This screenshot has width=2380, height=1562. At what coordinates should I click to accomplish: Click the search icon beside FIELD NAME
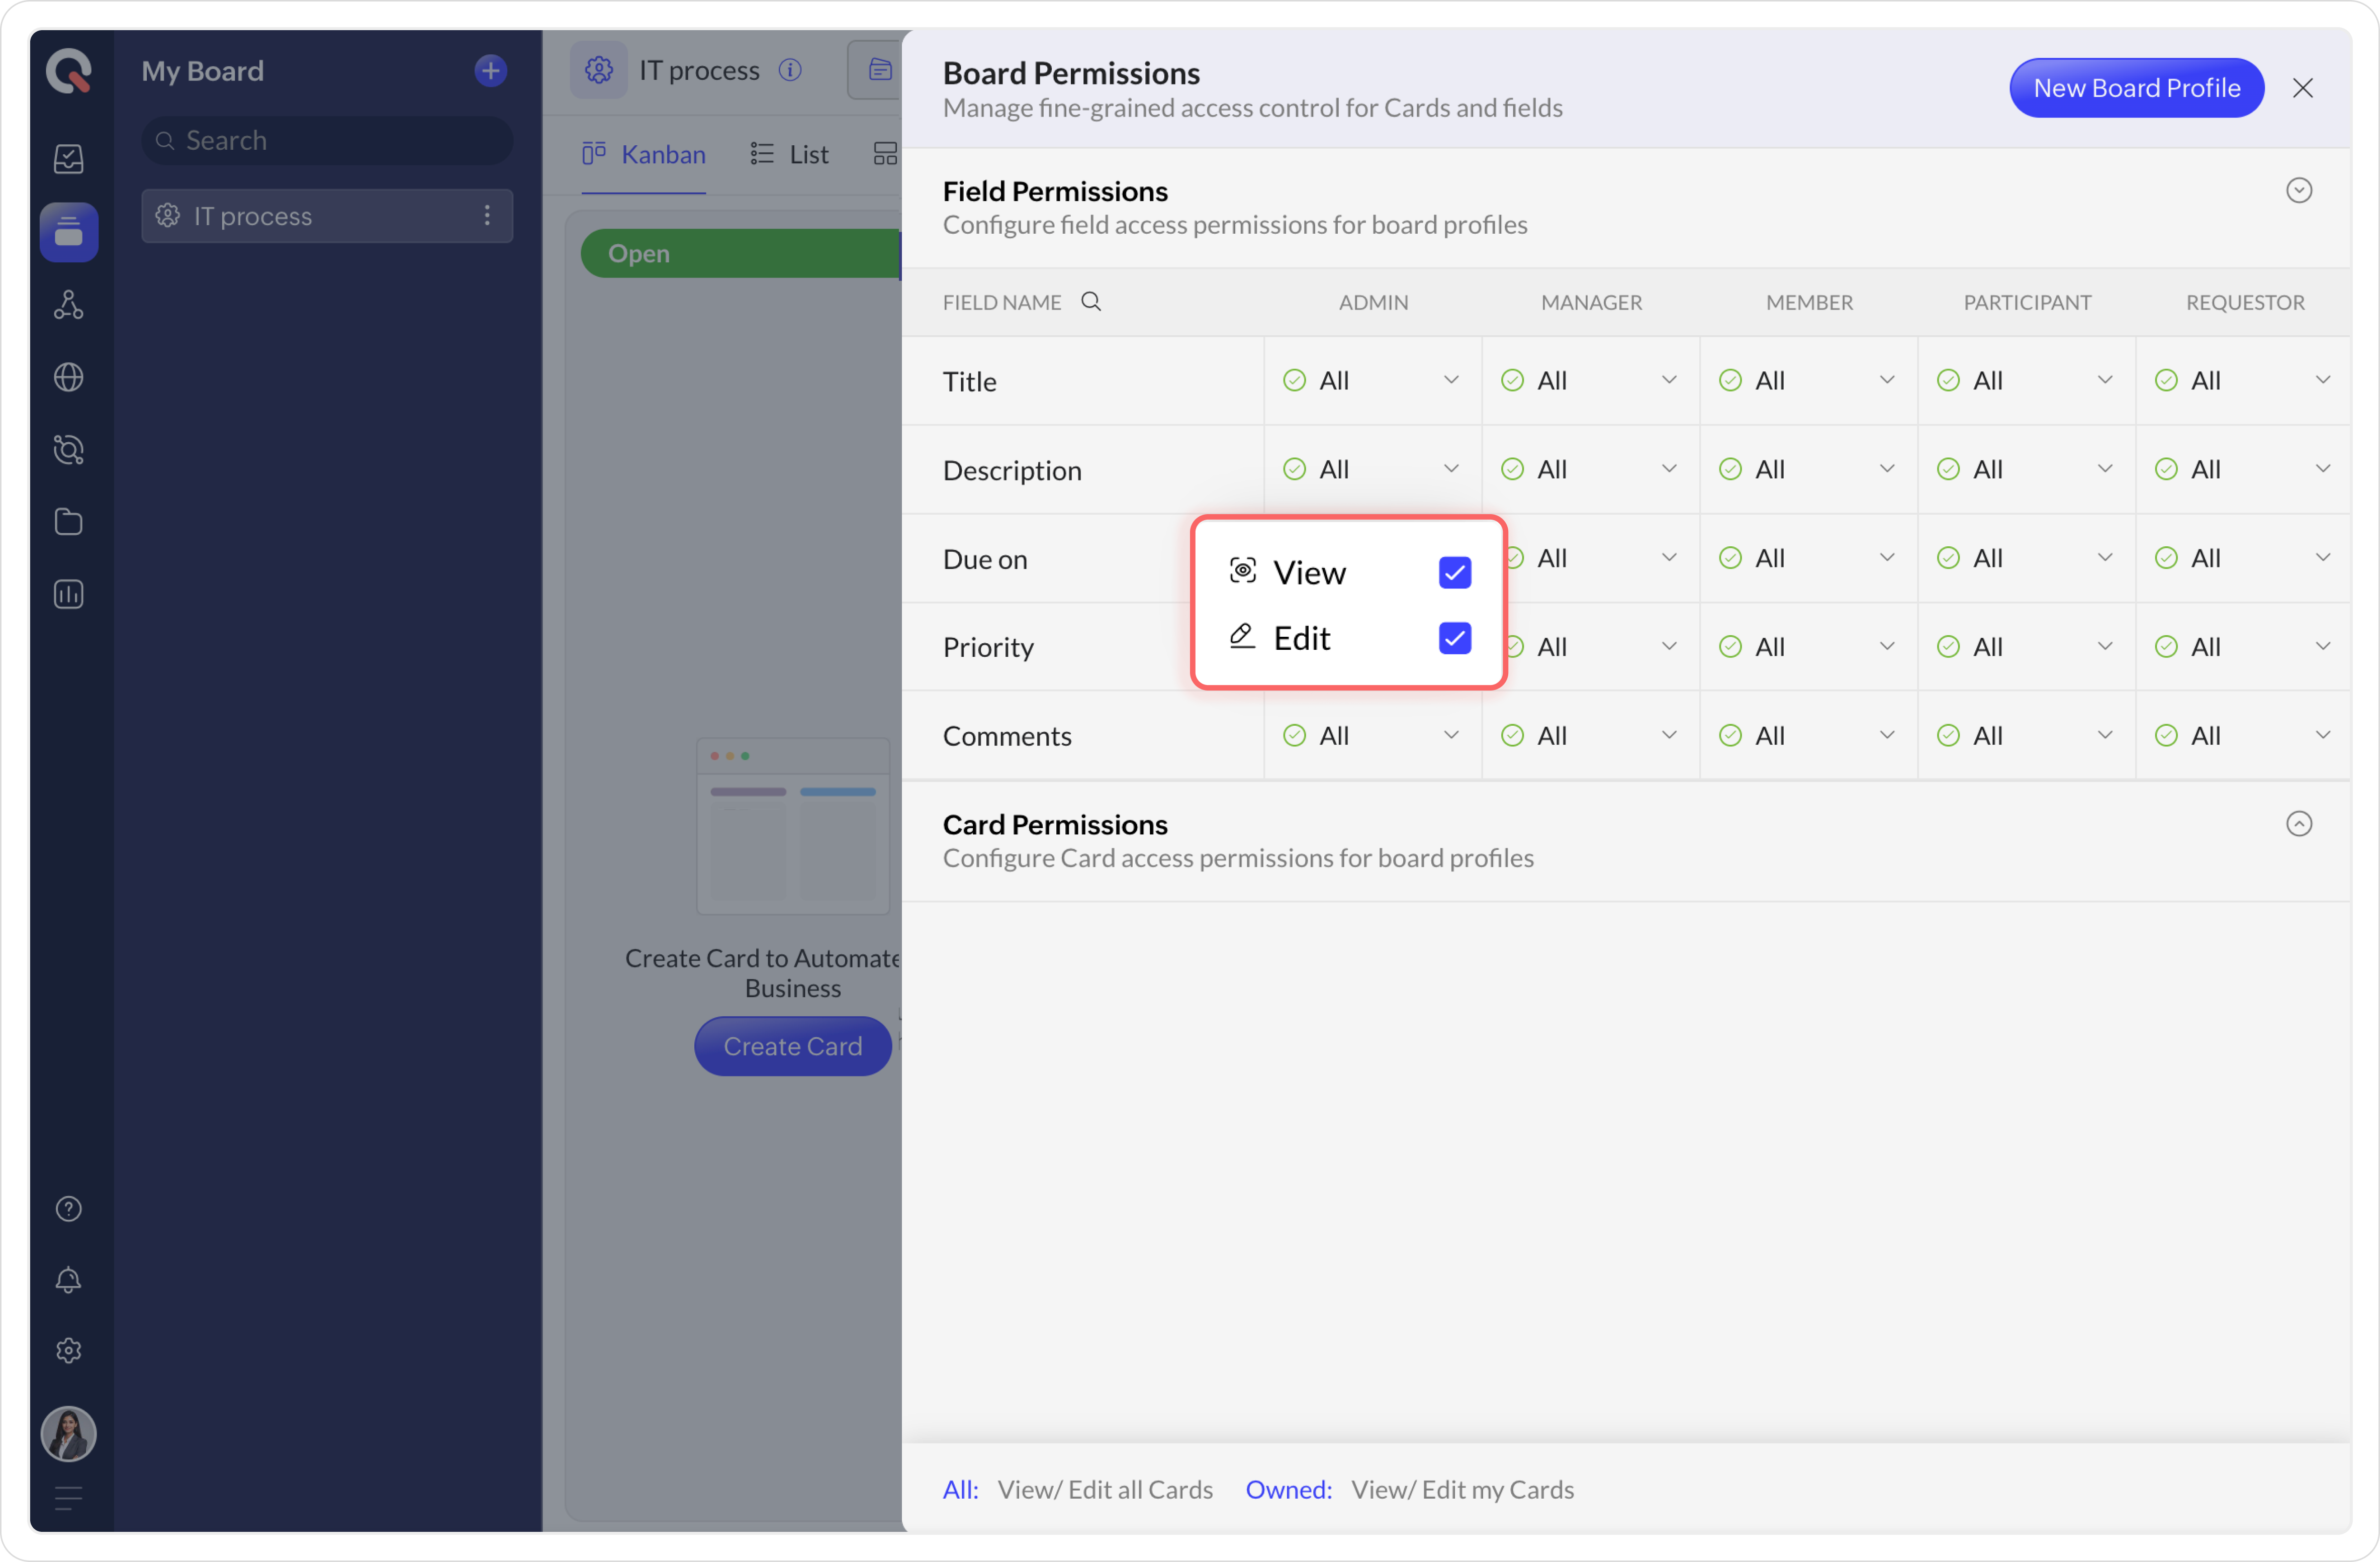1091,302
